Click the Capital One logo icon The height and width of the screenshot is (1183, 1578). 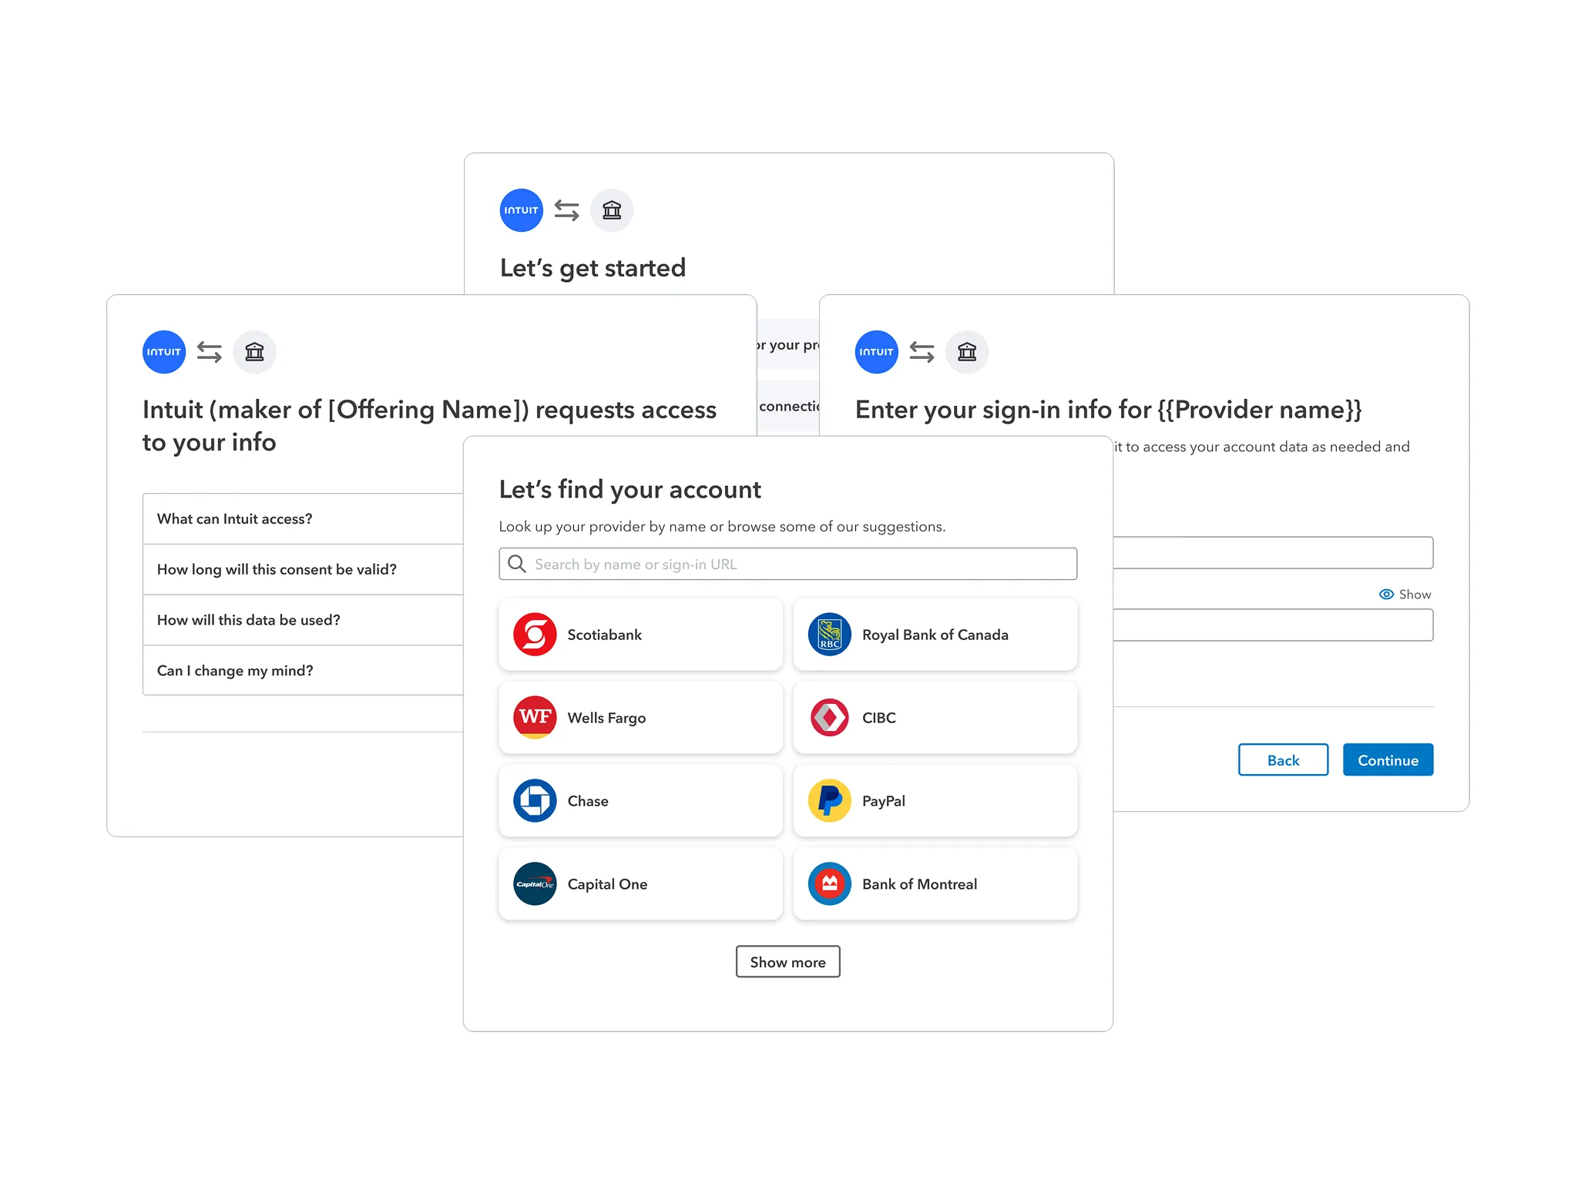535,884
